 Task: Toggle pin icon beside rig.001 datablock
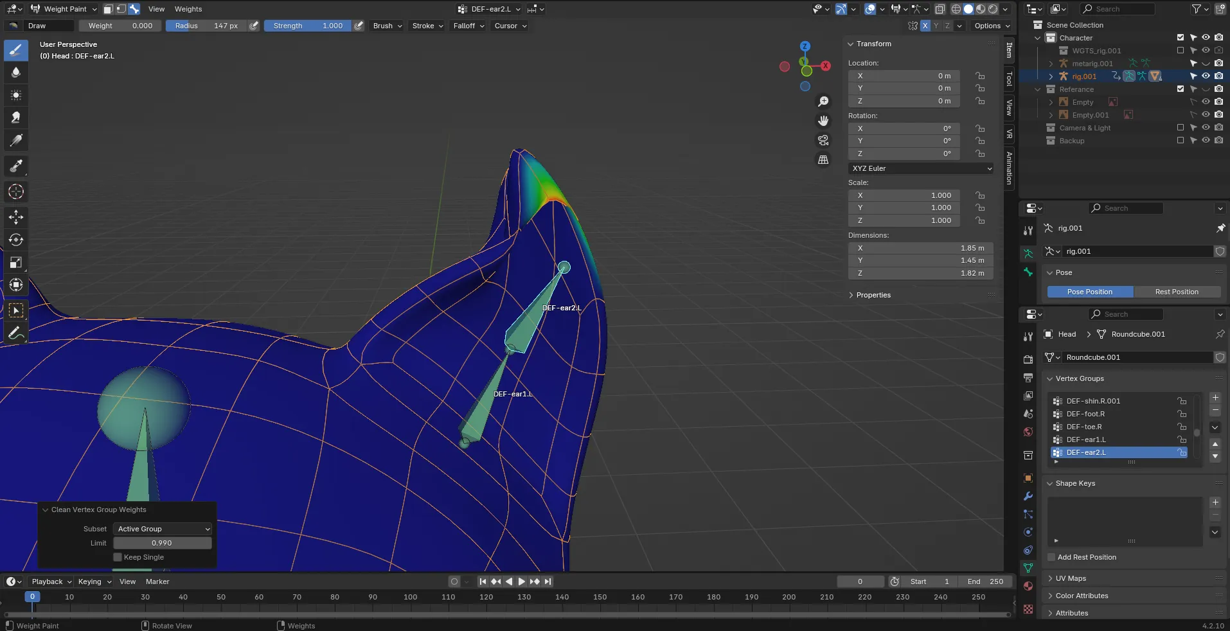[1220, 228]
